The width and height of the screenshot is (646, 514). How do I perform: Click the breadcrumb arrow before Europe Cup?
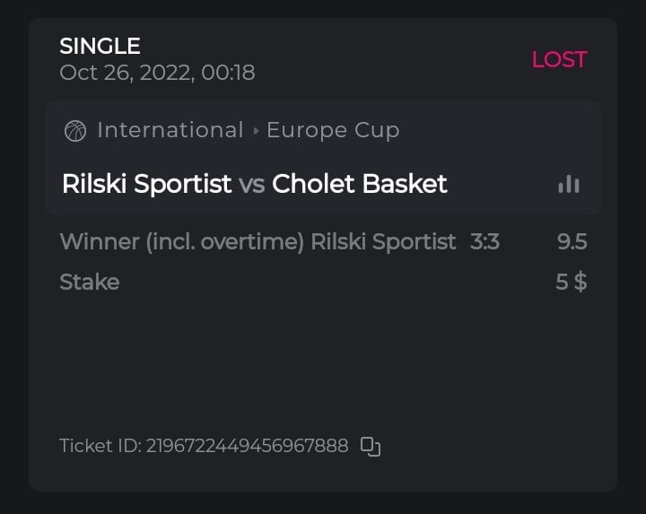click(256, 131)
